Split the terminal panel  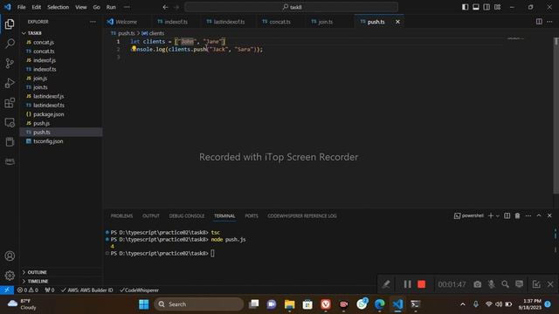[507, 215]
